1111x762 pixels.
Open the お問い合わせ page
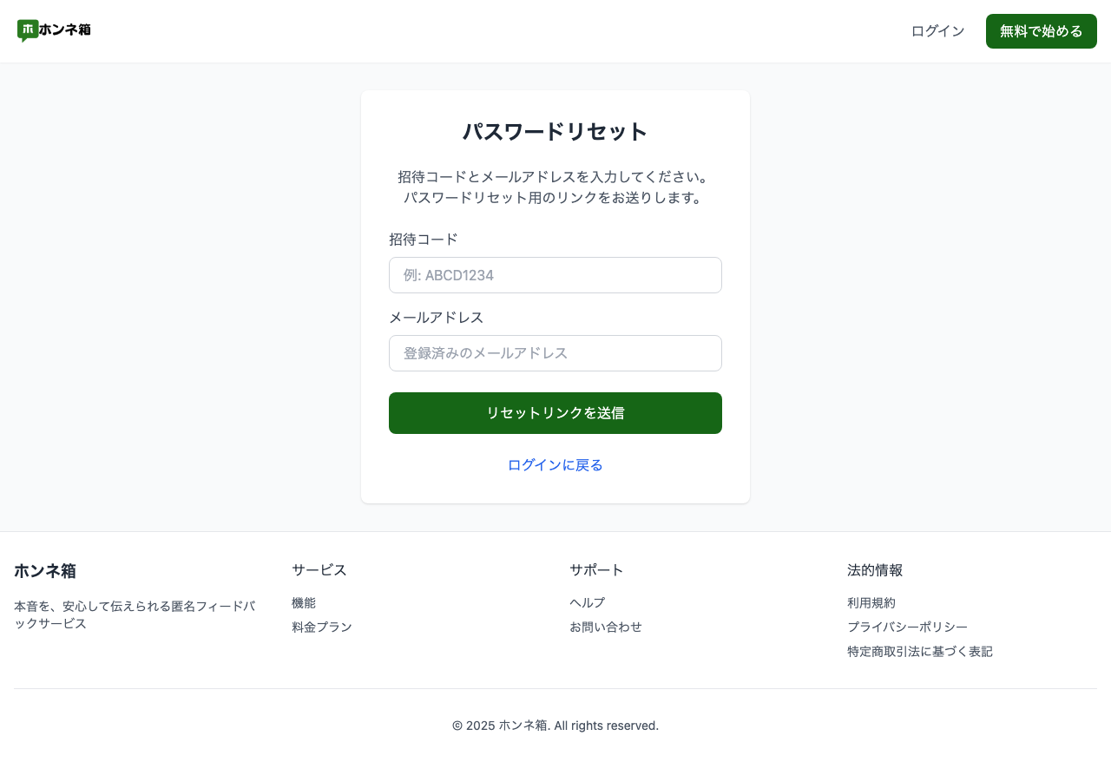click(605, 627)
